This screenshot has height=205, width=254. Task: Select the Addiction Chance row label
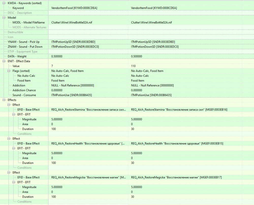coord(24,90)
